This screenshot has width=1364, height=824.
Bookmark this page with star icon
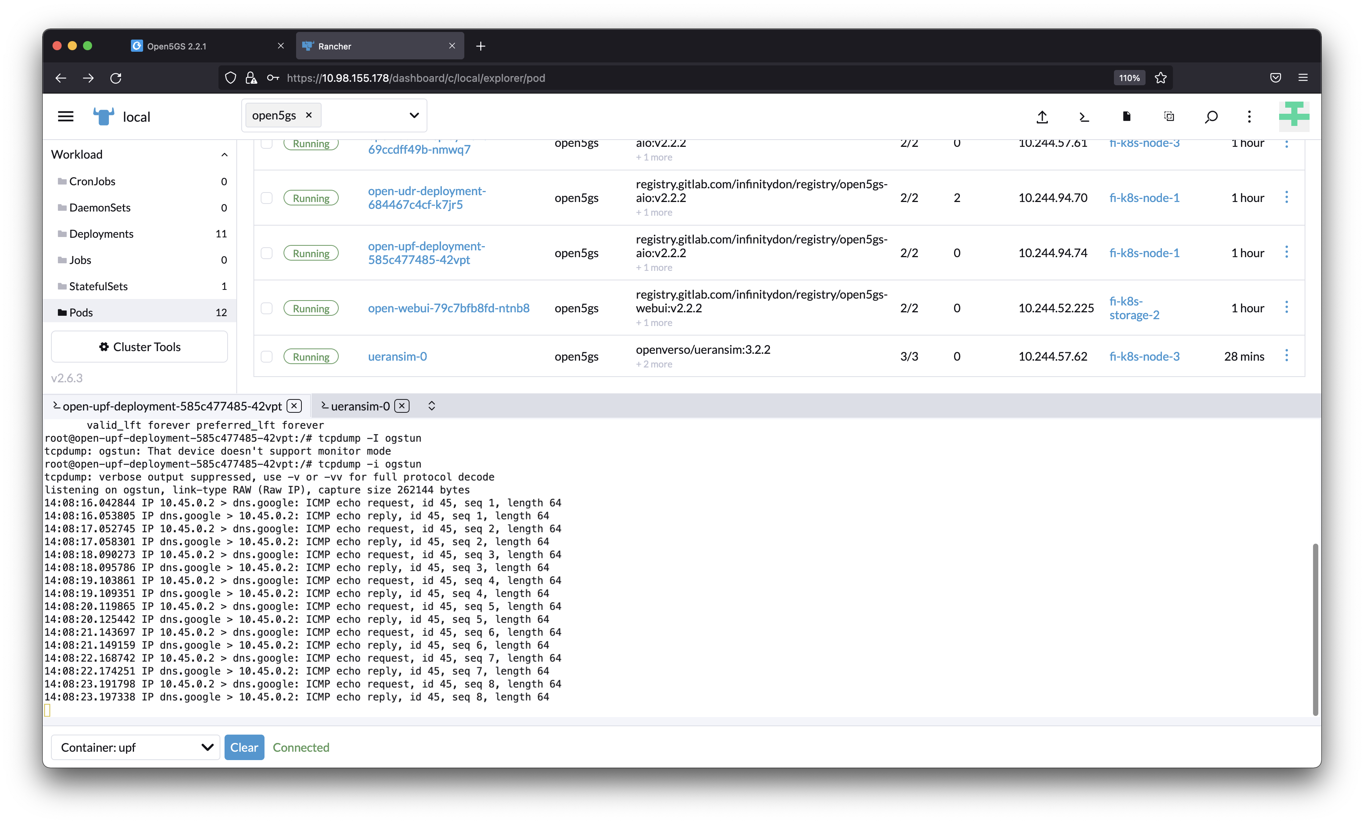1161,78
